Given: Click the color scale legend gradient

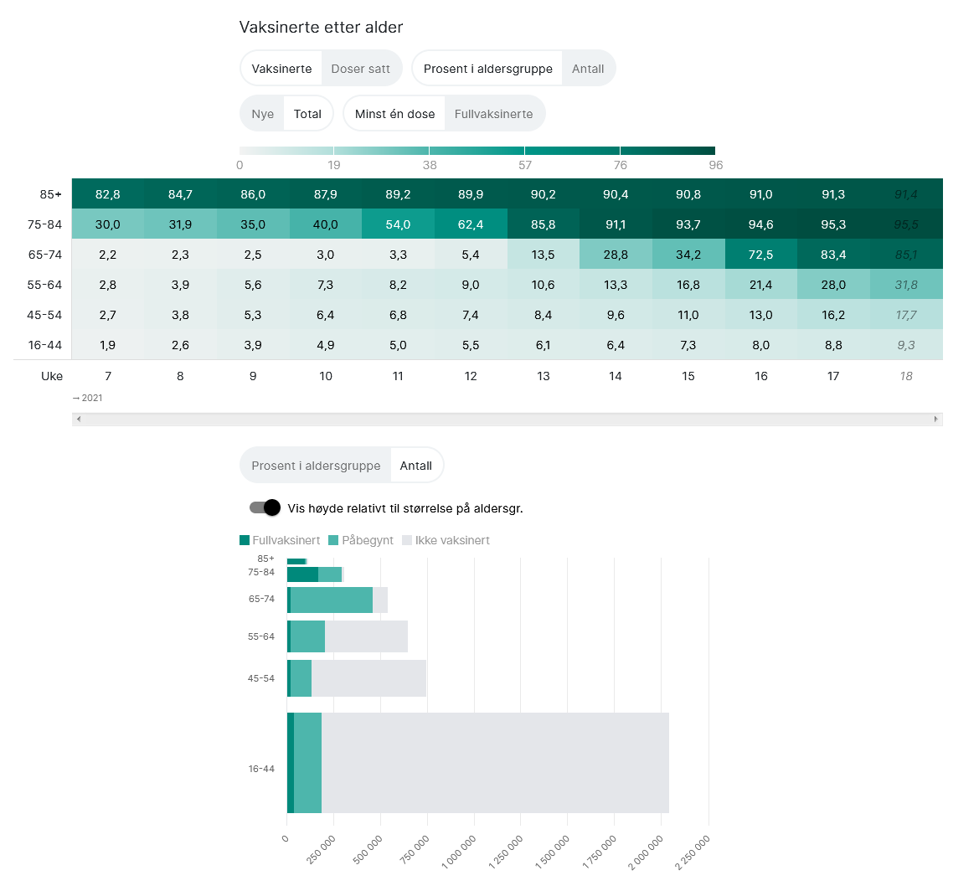Looking at the screenshot, I should [477, 151].
